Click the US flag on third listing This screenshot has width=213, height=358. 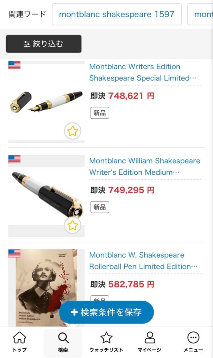click(x=14, y=254)
